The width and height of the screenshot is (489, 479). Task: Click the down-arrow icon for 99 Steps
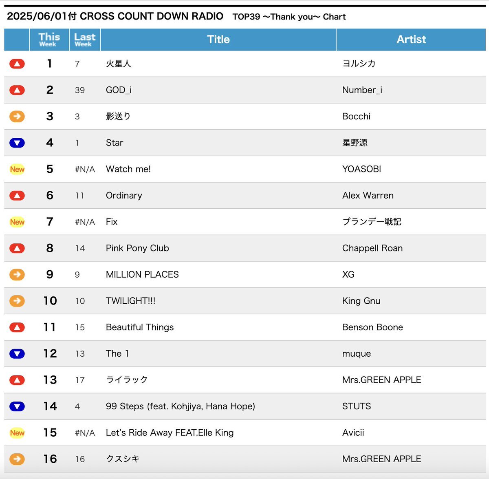17,406
